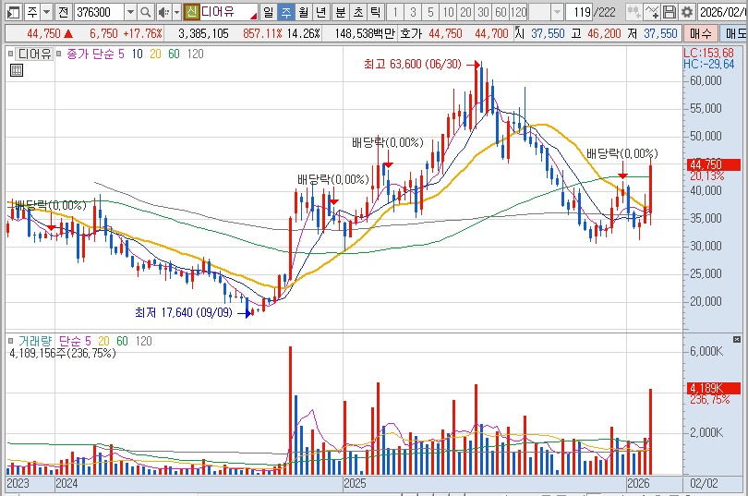Click the 호가 quote label
The image size is (748, 496).
click(x=411, y=34)
